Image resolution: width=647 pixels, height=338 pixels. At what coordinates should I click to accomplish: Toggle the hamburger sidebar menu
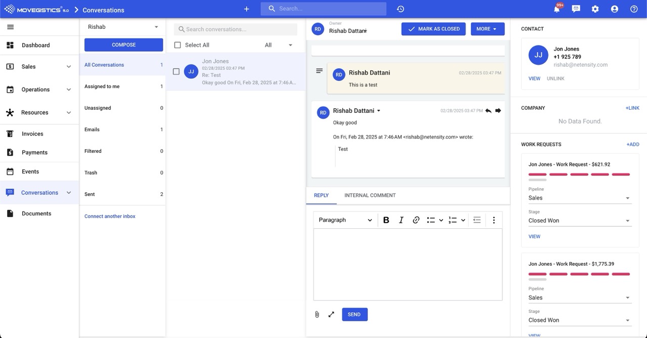pos(10,27)
